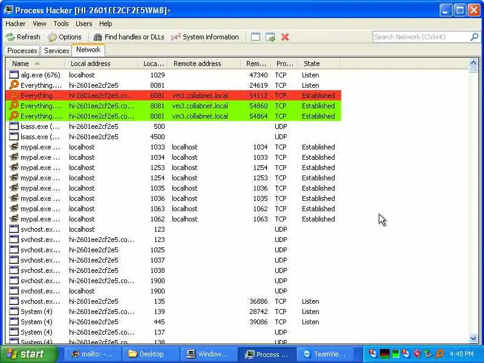Click the scroll up arrow of list
Viewport: 484px width, 363px height.
473,62
